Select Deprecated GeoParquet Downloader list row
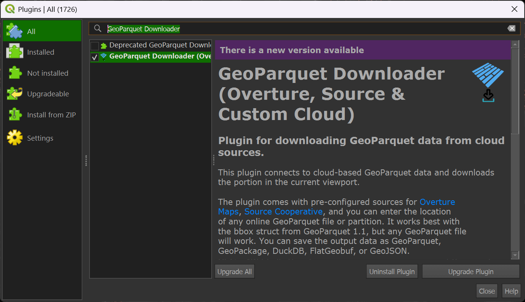The height and width of the screenshot is (302, 525). pyautogui.click(x=151, y=45)
